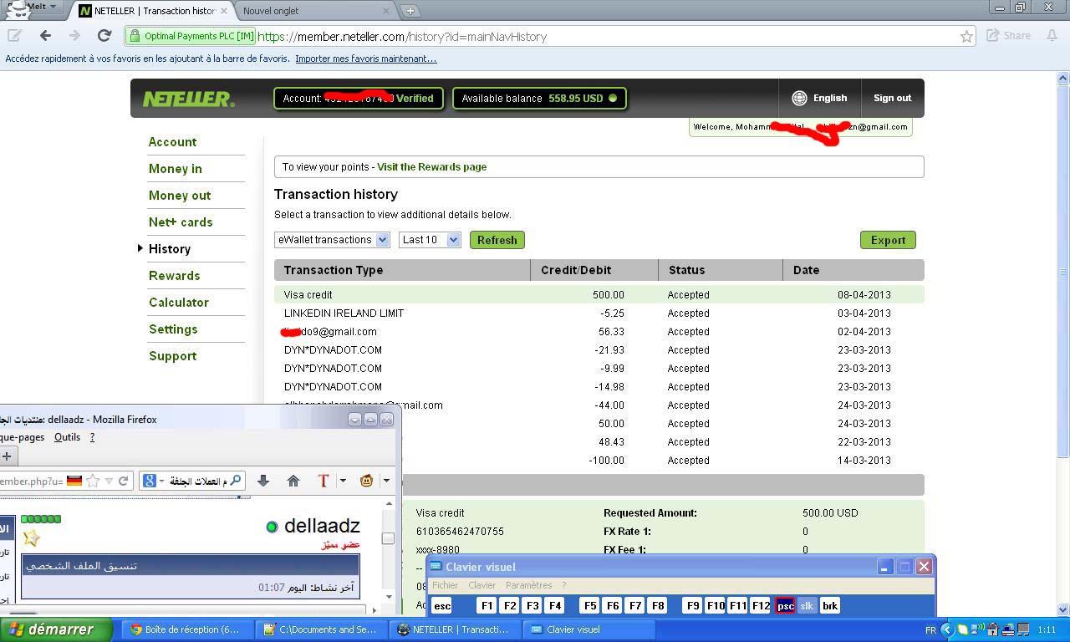This screenshot has width=1070, height=642.
Task: Open Money out section
Action: click(x=180, y=196)
